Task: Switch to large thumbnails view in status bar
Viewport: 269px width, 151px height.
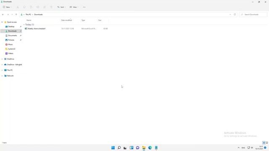Action: tap(267, 143)
